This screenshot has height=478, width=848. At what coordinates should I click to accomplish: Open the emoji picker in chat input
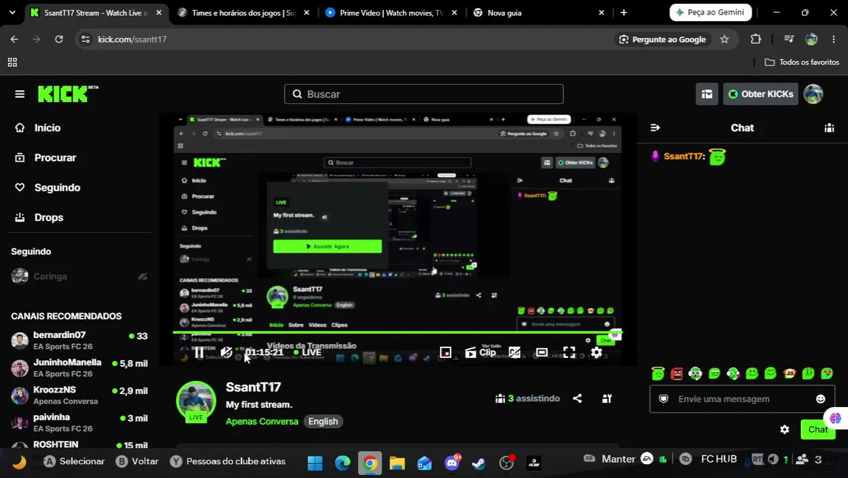point(821,399)
